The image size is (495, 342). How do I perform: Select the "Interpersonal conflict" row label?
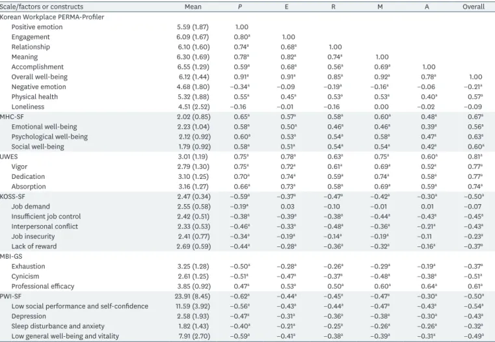(x=44, y=226)
